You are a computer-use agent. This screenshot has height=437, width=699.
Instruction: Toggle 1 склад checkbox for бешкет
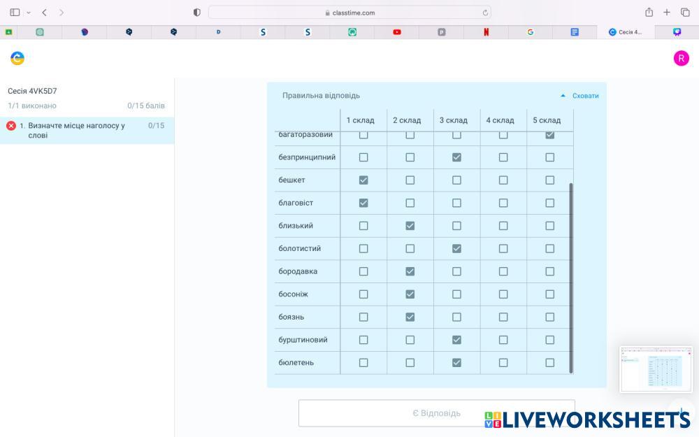363,180
